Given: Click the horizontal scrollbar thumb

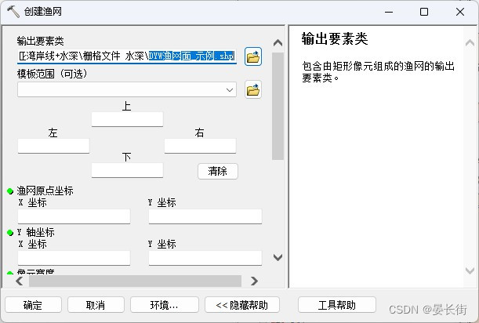Looking at the screenshot, I should 135,281.
